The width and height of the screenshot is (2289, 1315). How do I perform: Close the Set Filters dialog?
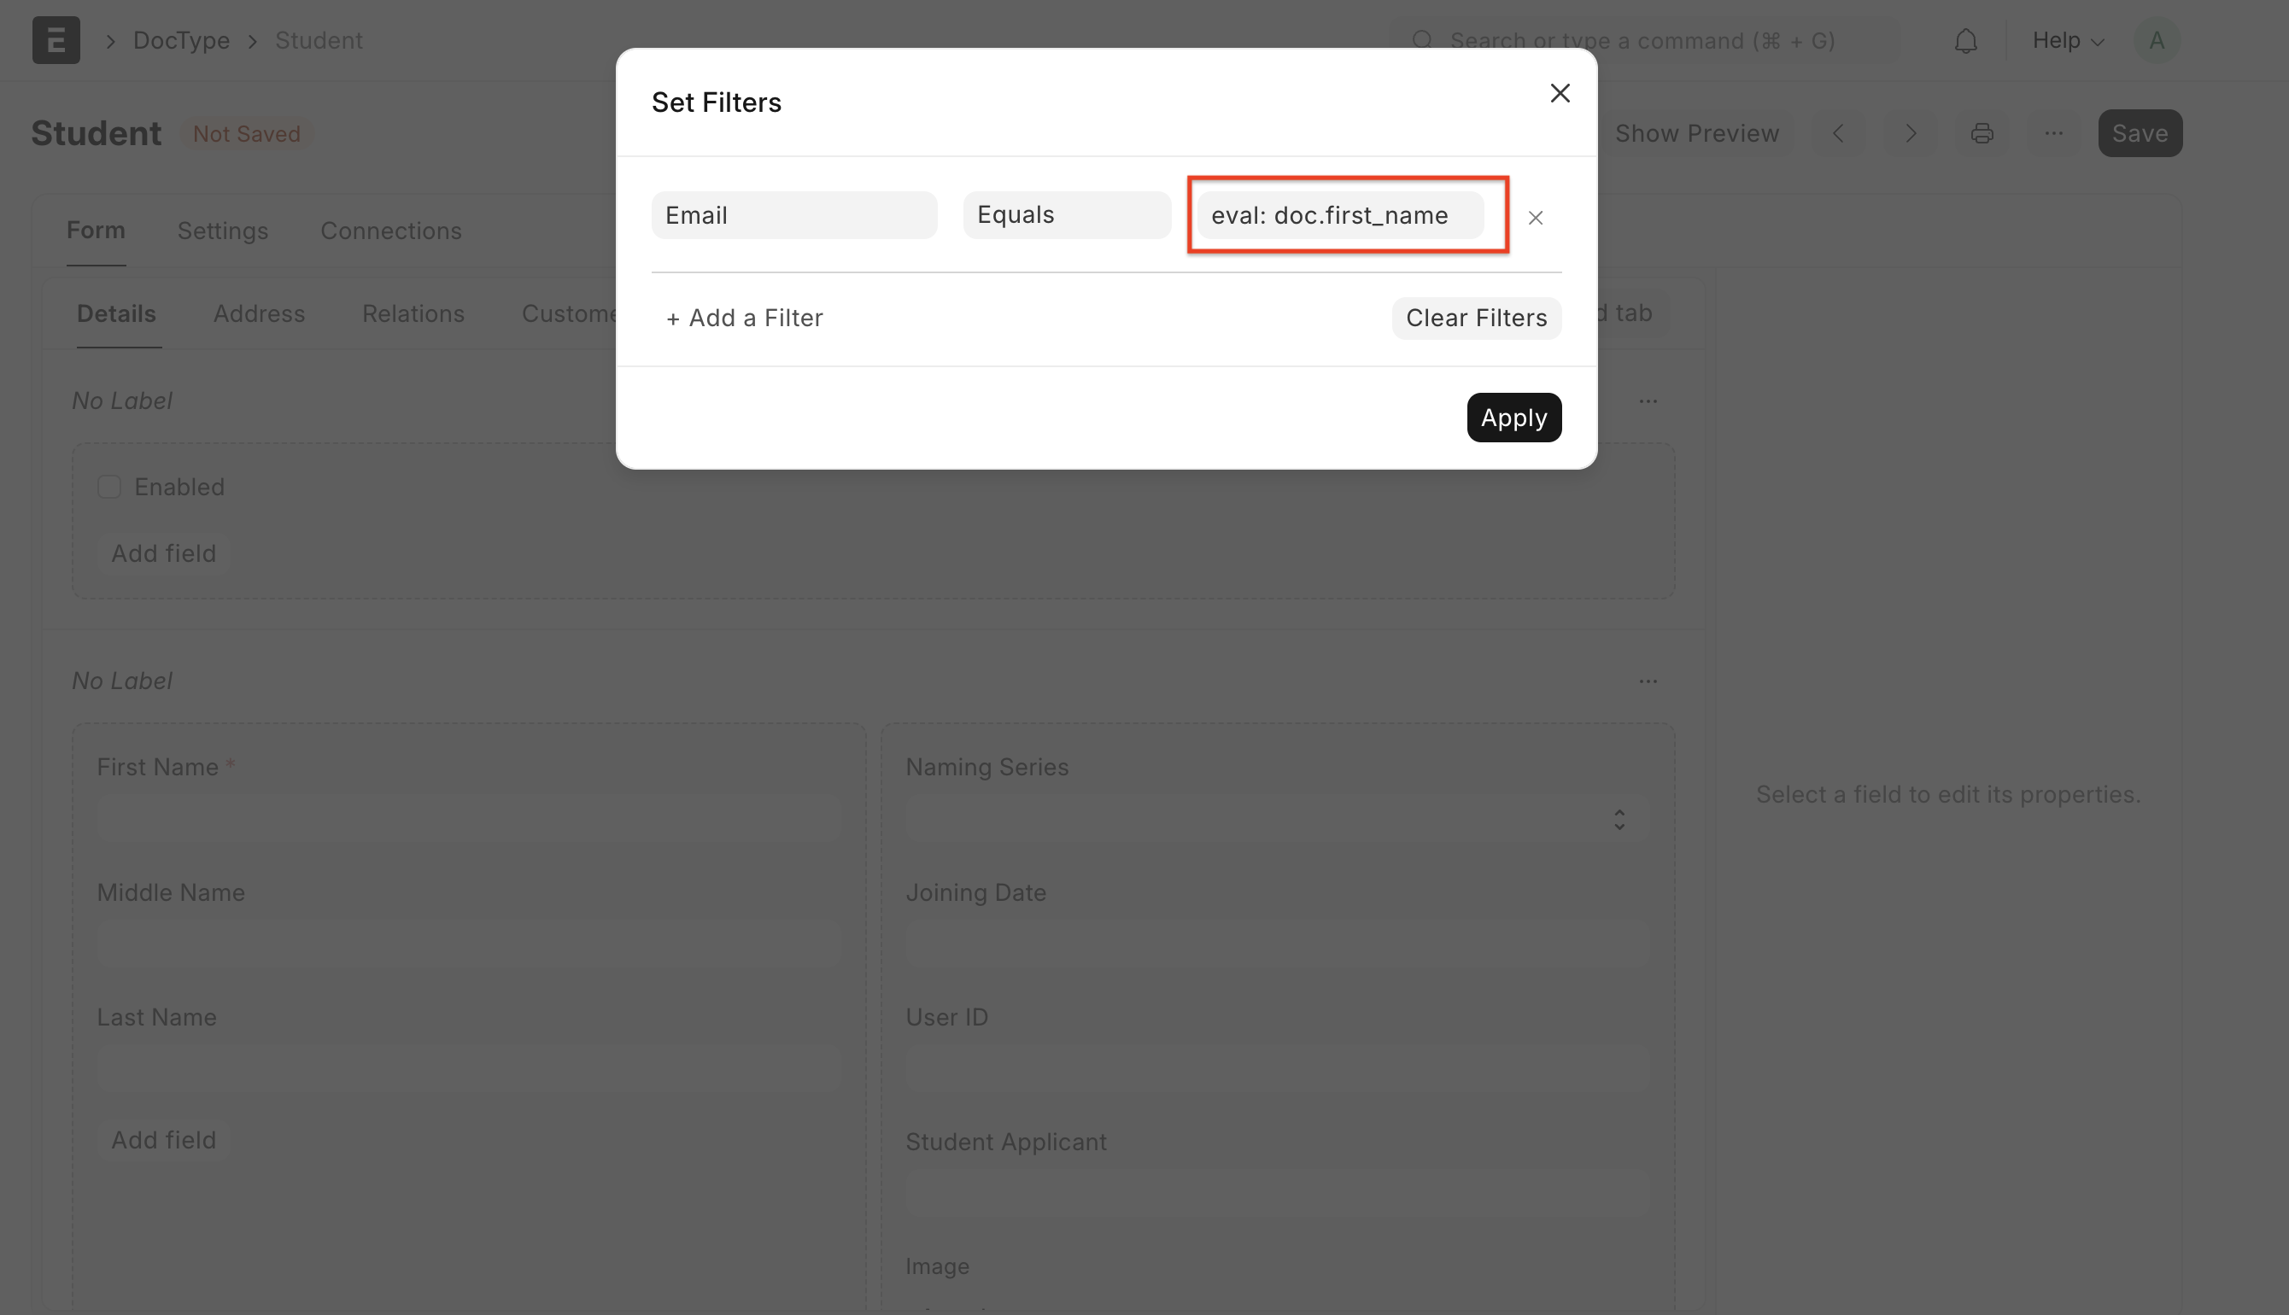pyautogui.click(x=1559, y=93)
